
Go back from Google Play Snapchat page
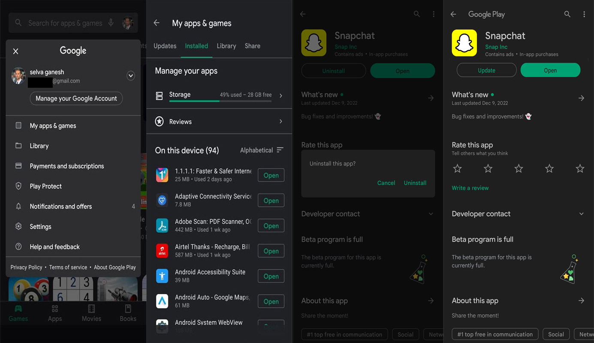(453, 14)
